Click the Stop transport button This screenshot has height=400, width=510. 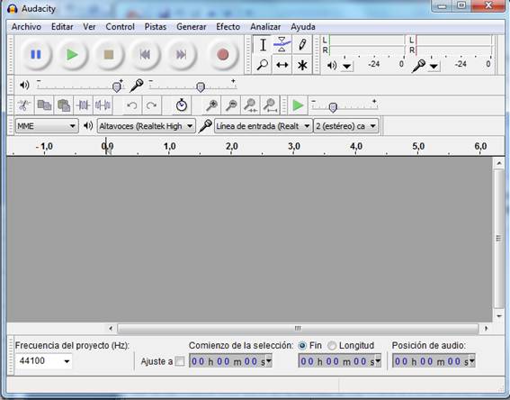pos(108,55)
